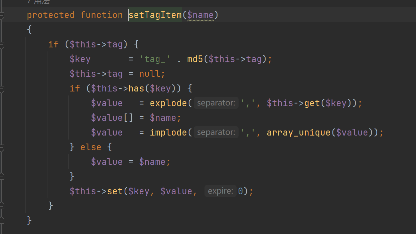Fold the if ($this->tag) block
Screen dimensions: 416x234
click(x=2, y=45)
